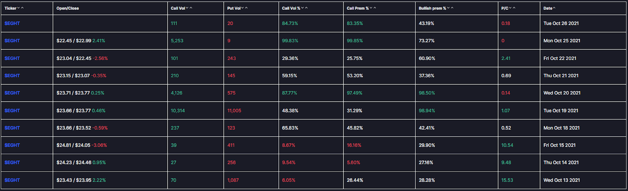Sort Bullish prem % ascending chevron

[x=452, y=8]
